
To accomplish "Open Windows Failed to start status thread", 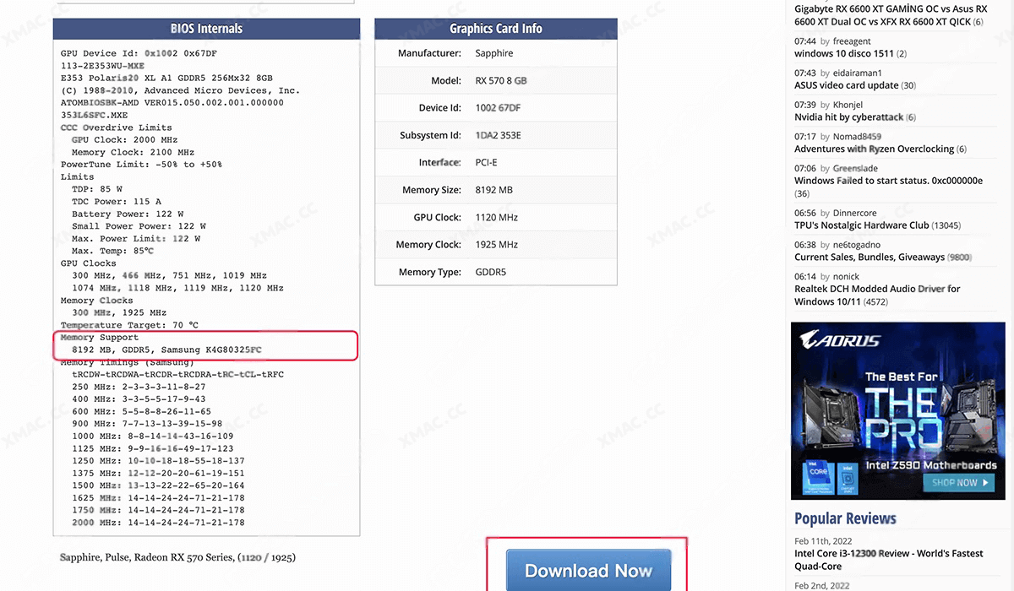I will point(887,181).
